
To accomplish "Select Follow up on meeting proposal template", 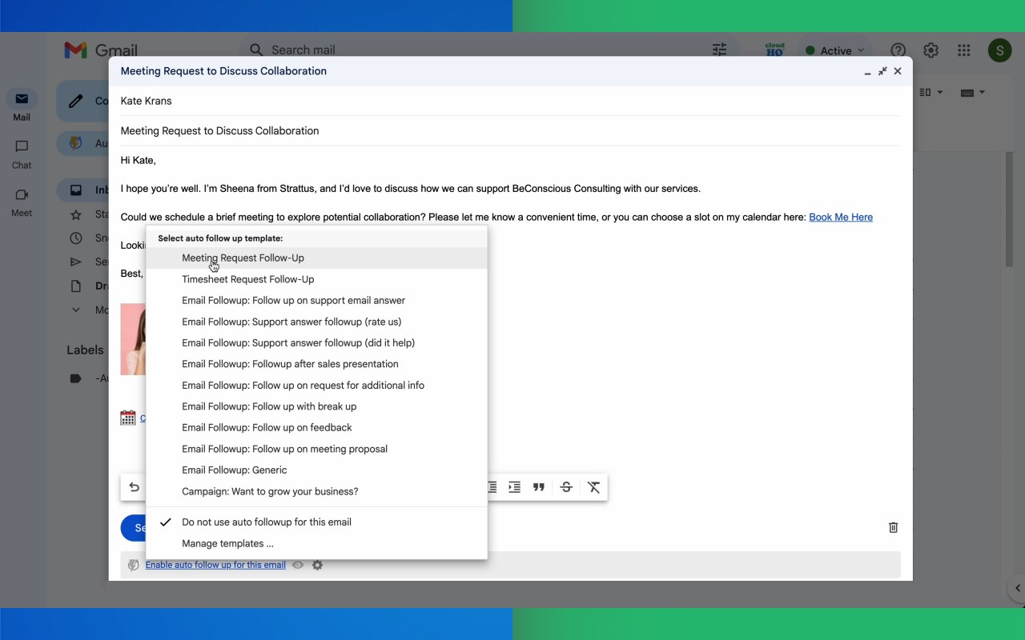I will (x=316, y=449).
